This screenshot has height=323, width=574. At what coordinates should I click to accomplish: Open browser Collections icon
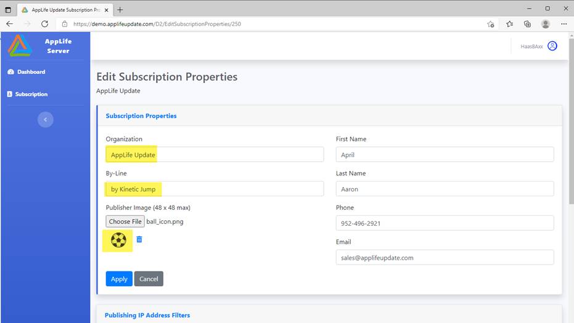pos(527,24)
